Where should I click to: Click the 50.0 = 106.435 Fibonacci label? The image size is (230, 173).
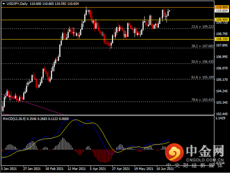203,61
